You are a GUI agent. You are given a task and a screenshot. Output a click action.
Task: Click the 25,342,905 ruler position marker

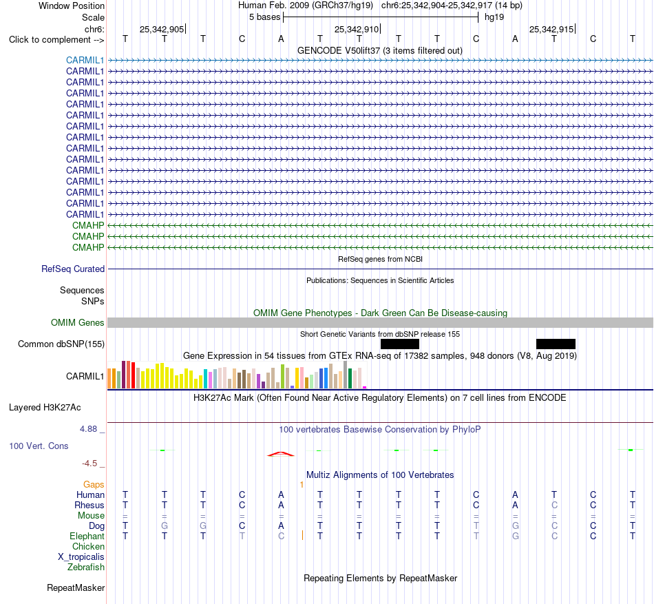pos(162,29)
